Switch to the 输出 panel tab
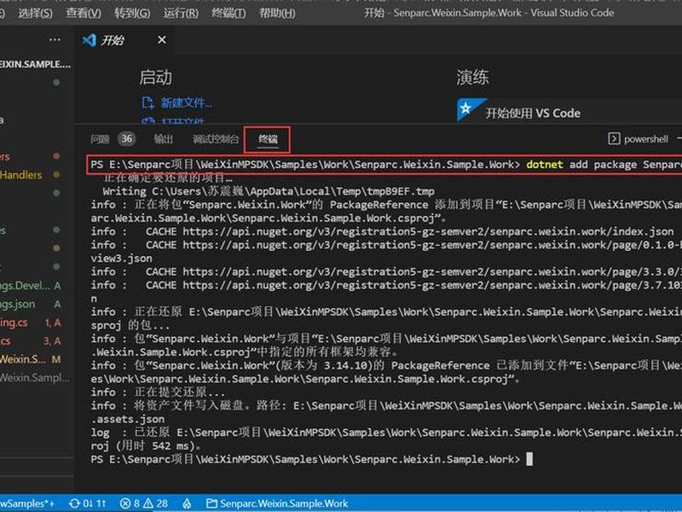This screenshot has height=512, width=682. tap(164, 139)
